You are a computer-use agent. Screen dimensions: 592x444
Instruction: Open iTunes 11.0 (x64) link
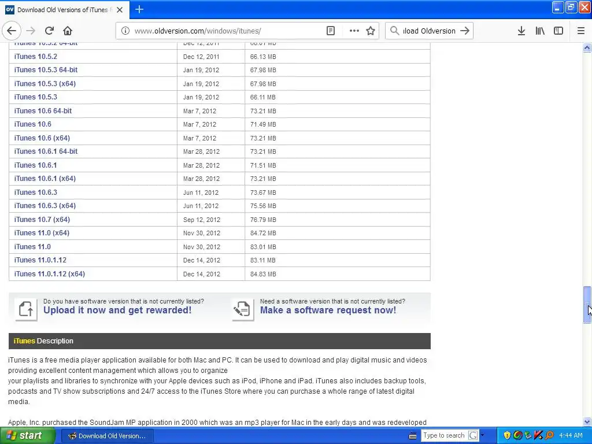[x=42, y=233]
